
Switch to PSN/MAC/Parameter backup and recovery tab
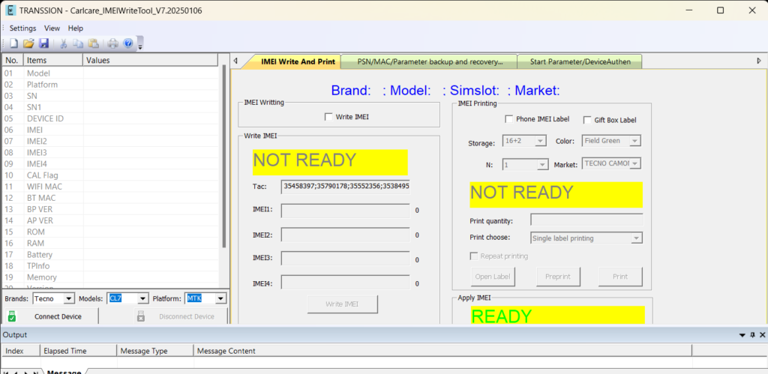pos(430,61)
